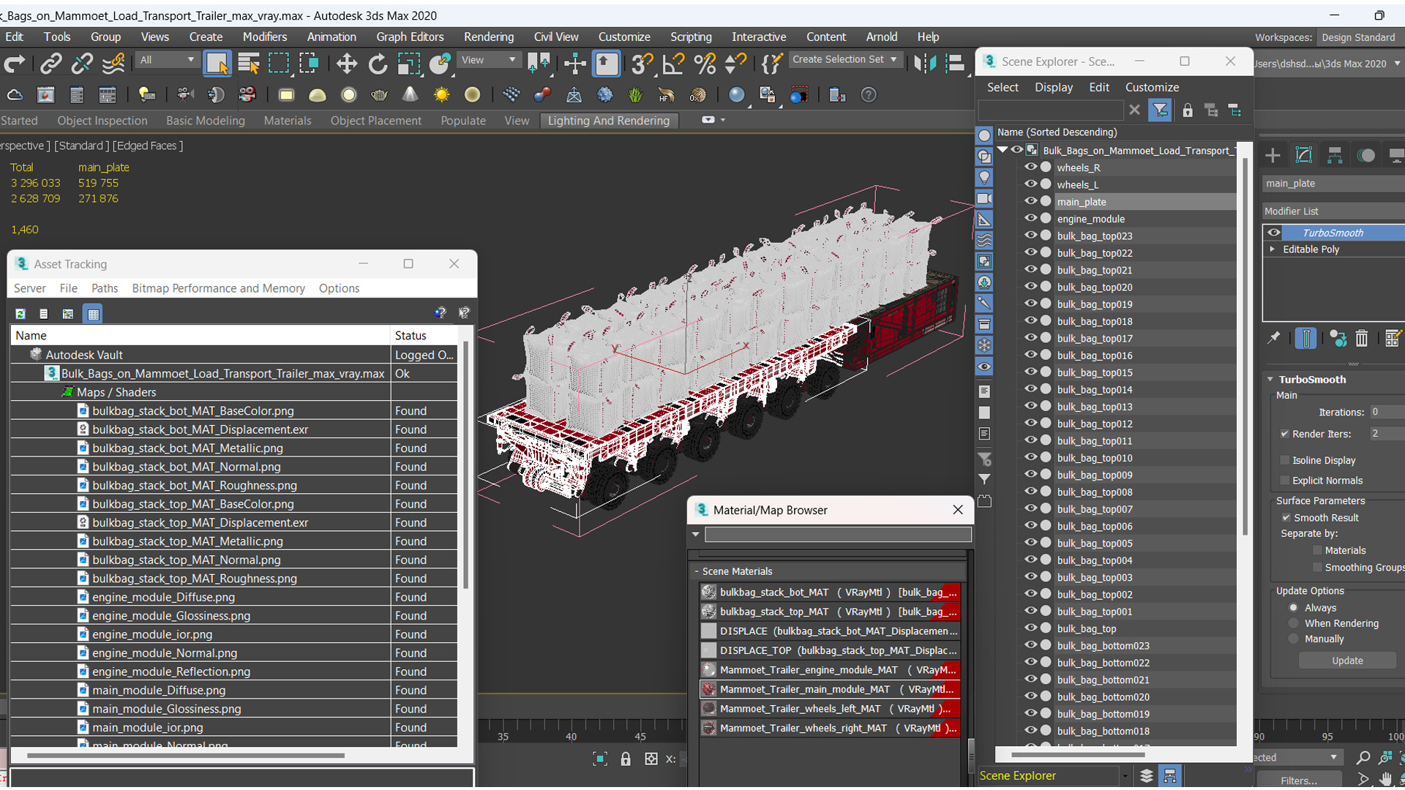Click the Remove modifier trash icon
Screen dimensions: 1405x790
click(x=1361, y=338)
